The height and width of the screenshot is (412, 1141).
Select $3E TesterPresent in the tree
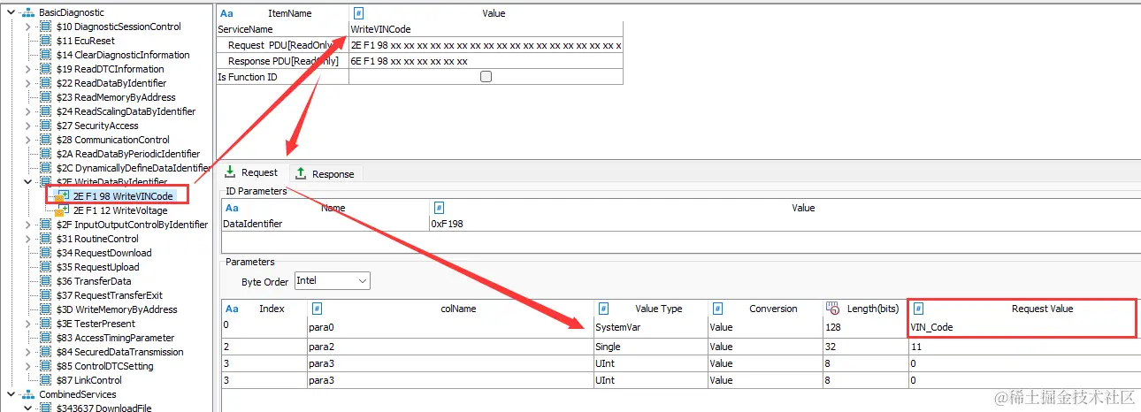97,324
